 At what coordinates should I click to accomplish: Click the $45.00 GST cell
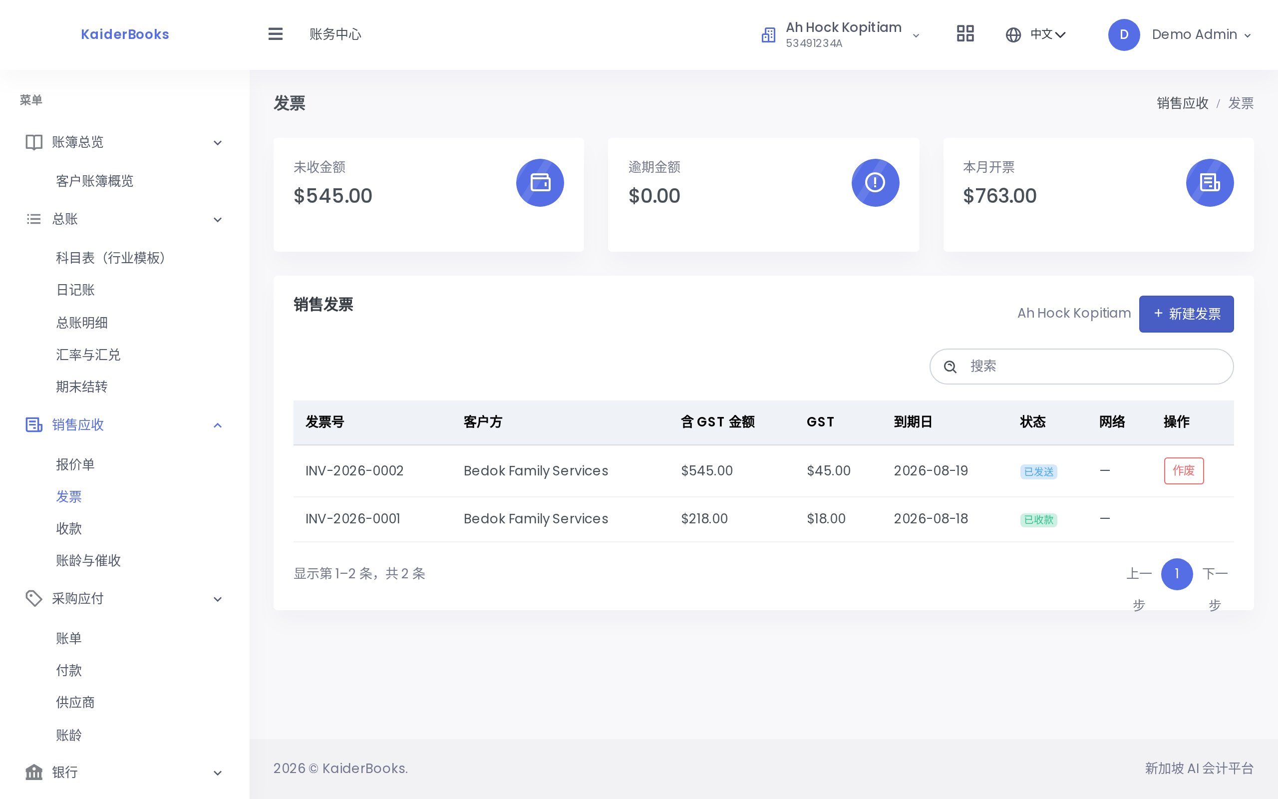[828, 471]
